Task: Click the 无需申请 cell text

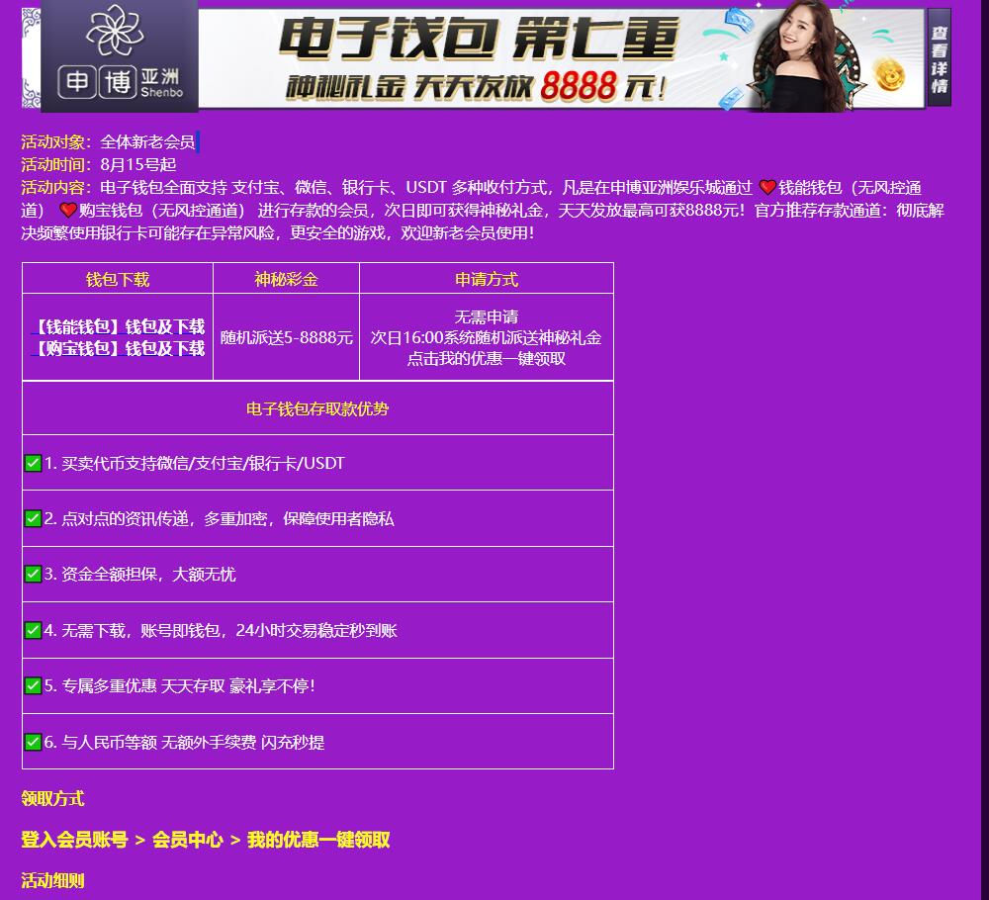Action: coord(487,316)
